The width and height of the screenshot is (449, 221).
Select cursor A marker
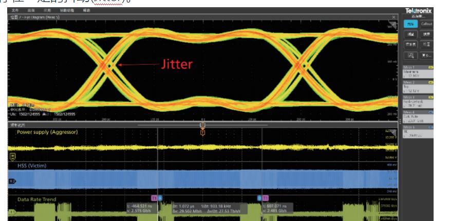pos(160,198)
